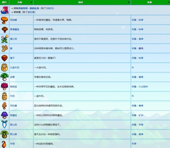Open 春季 source link in 羊肚菌 row
The image size is (170, 148).
click(141, 106)
